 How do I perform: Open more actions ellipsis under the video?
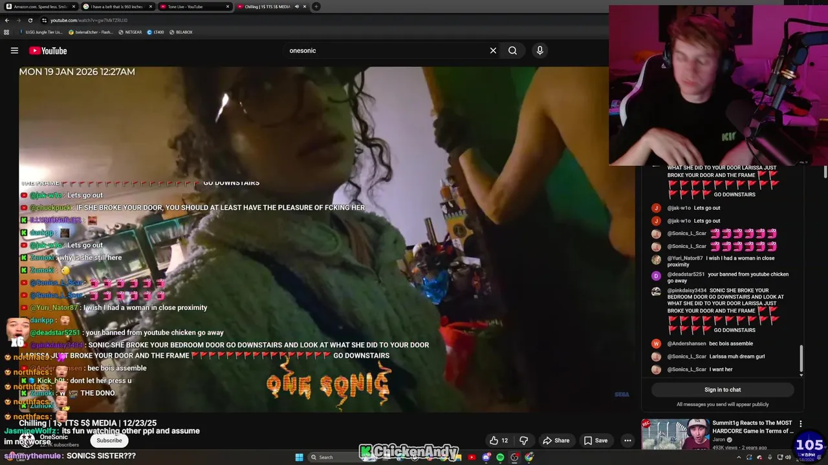(x=627, y=440)
